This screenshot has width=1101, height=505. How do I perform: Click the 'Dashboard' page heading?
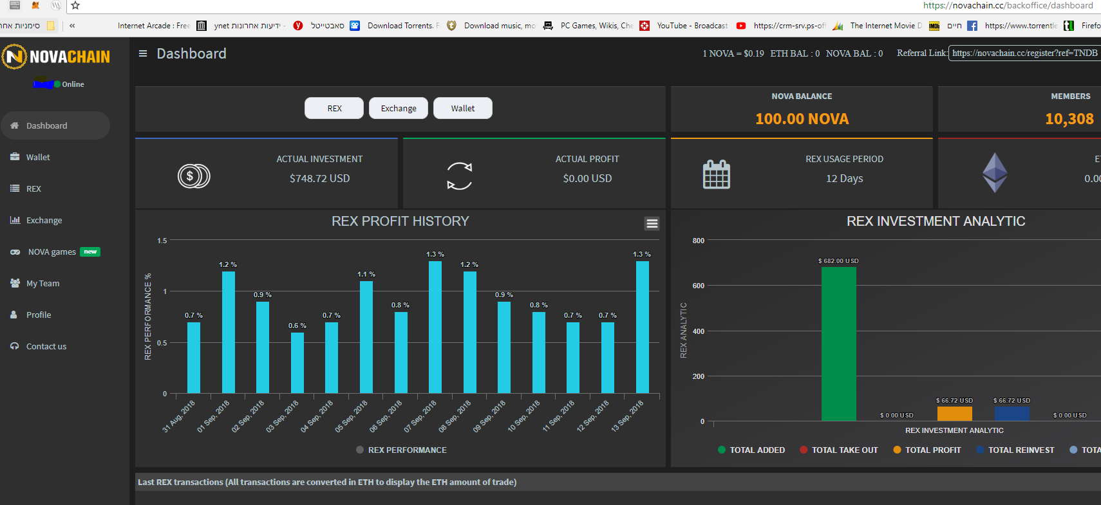(191, 53)
